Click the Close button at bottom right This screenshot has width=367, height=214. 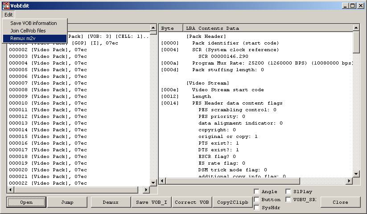[340, 202]
